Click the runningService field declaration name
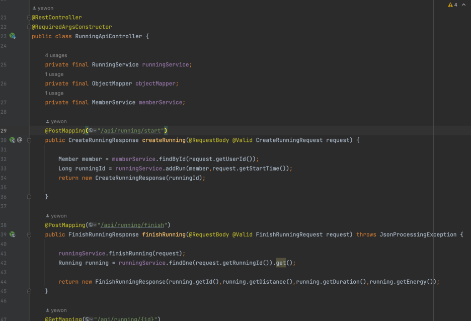 [166, 64]
